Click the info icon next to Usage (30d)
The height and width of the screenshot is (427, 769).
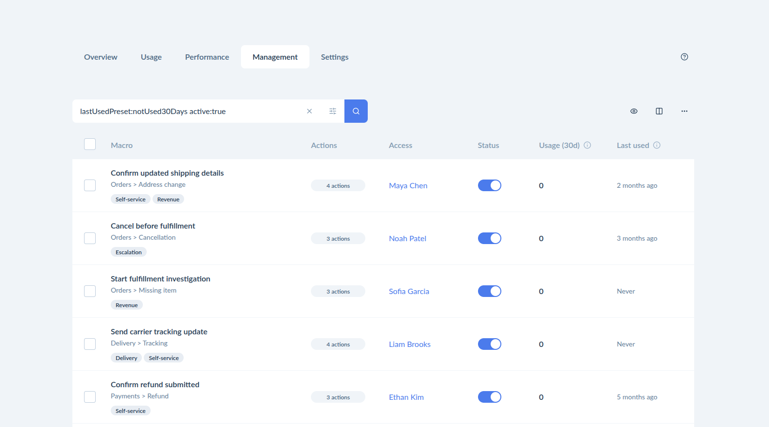click(587, 145)
